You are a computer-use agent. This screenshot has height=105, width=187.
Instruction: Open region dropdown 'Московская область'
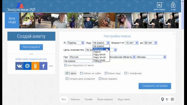coord(122,57)
